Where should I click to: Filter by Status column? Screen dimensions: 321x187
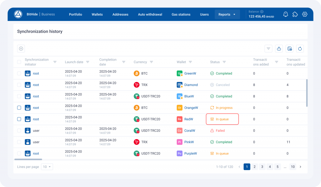(x=224, y=62)
